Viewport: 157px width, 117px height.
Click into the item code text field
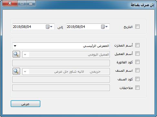(61, 79)
